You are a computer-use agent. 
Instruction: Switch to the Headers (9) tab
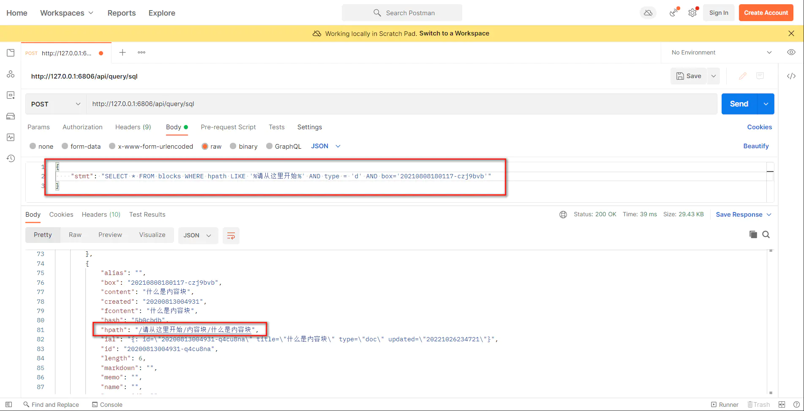(133, 127)
